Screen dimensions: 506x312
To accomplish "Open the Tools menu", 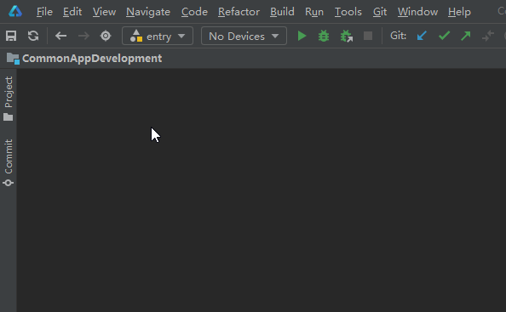I will click(348, 12).
